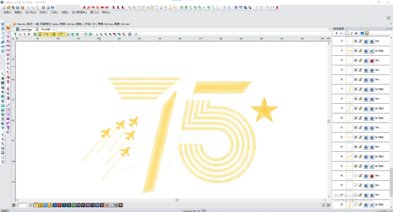Toggle visibility eye of segment 86

pyautogui.click(x=356, y=176)
